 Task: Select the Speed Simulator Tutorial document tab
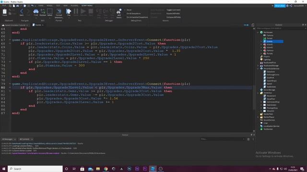(x=15, y=25)
